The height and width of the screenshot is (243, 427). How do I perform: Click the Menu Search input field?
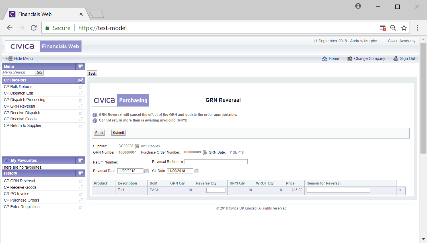[18, 73]
